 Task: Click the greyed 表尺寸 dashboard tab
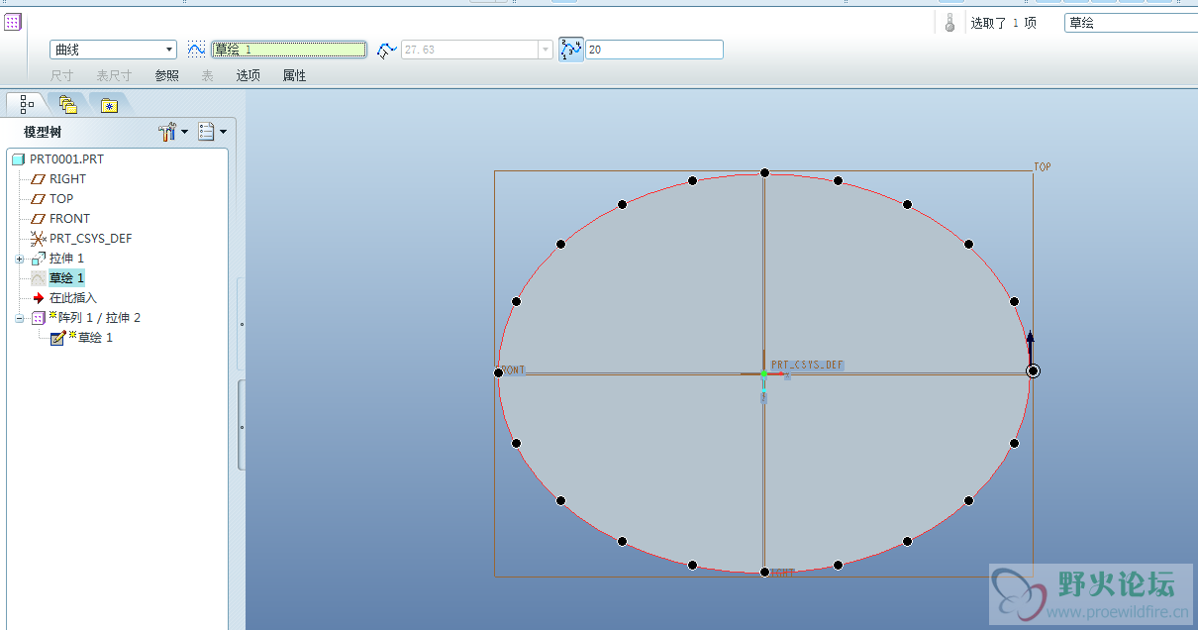click(114, 75)
